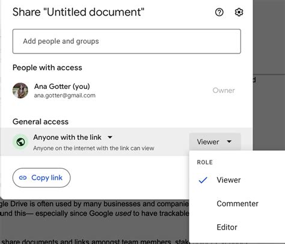Click the blue checkmark beside Viewer
285x244 pixels.
(203, 180)
